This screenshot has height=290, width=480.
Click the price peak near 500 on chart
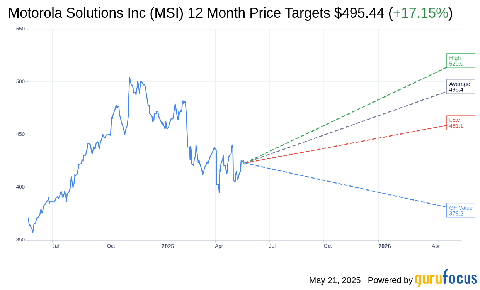click(129, 77)
